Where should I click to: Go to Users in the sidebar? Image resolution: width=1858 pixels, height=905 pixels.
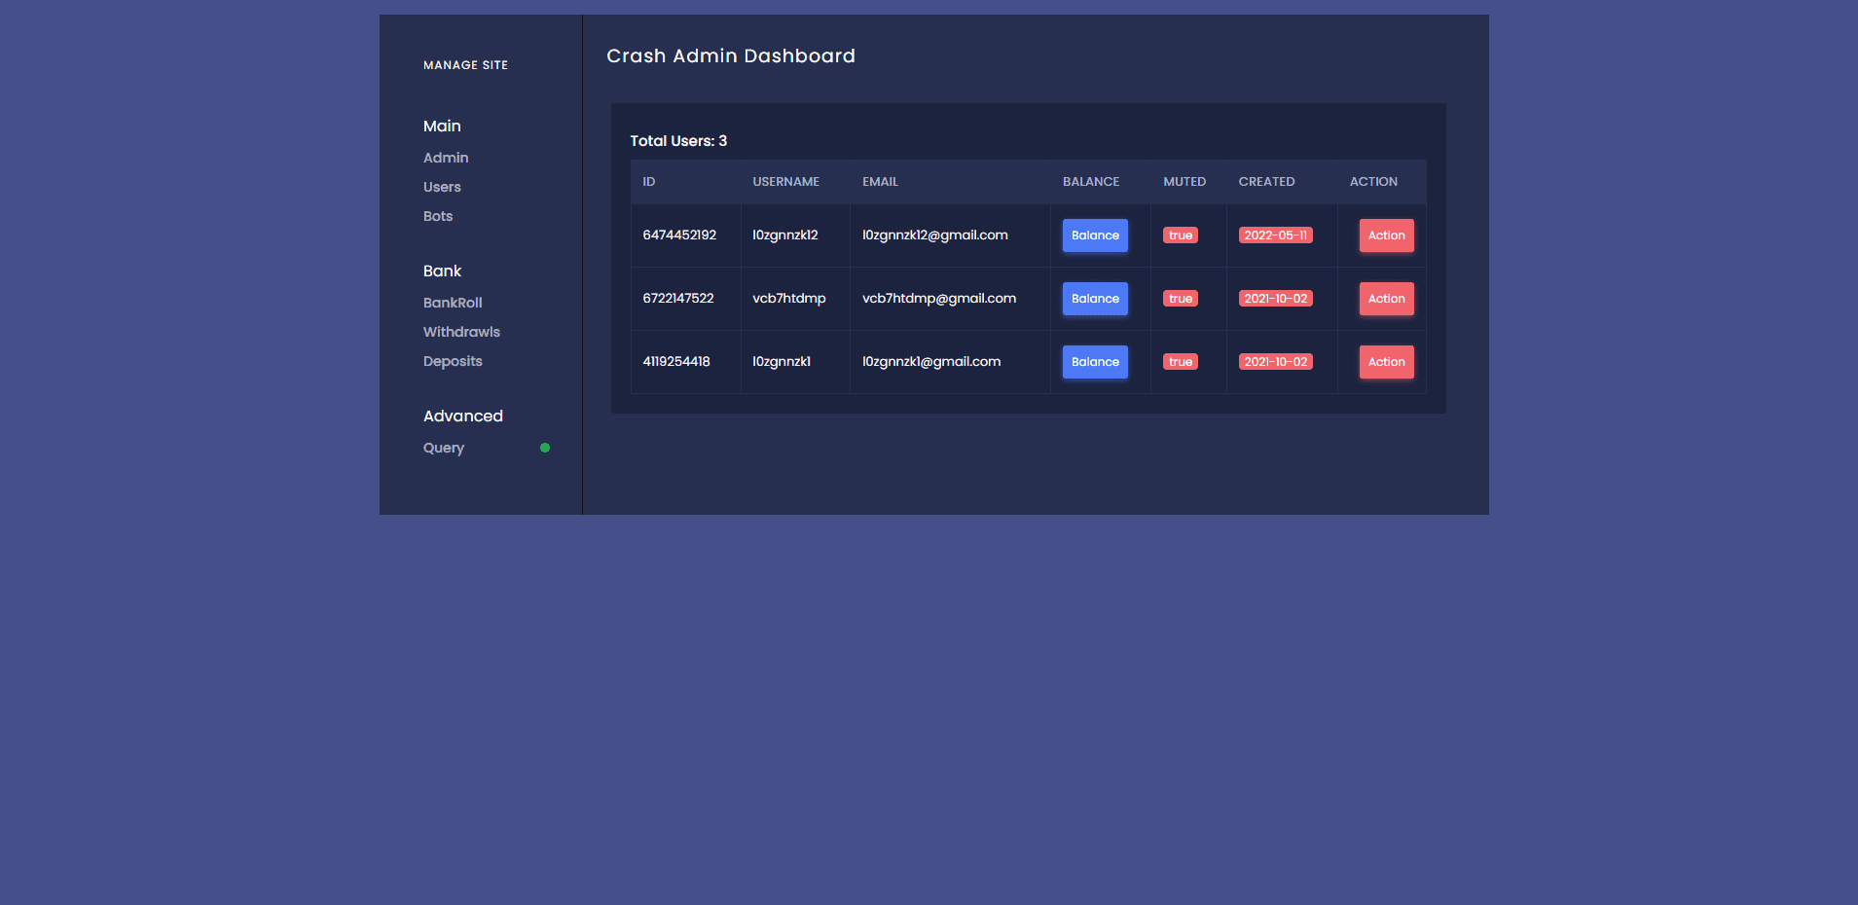pos(442,187)
